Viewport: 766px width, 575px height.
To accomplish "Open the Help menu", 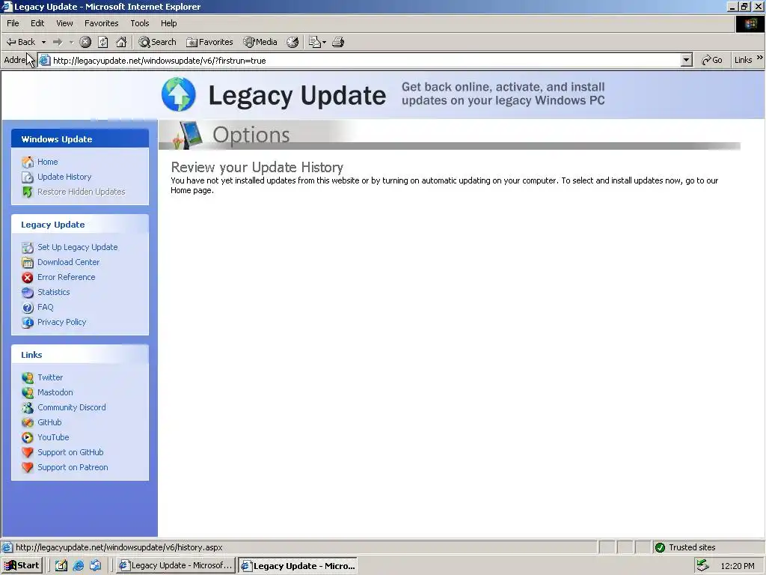I will point(168,23).
